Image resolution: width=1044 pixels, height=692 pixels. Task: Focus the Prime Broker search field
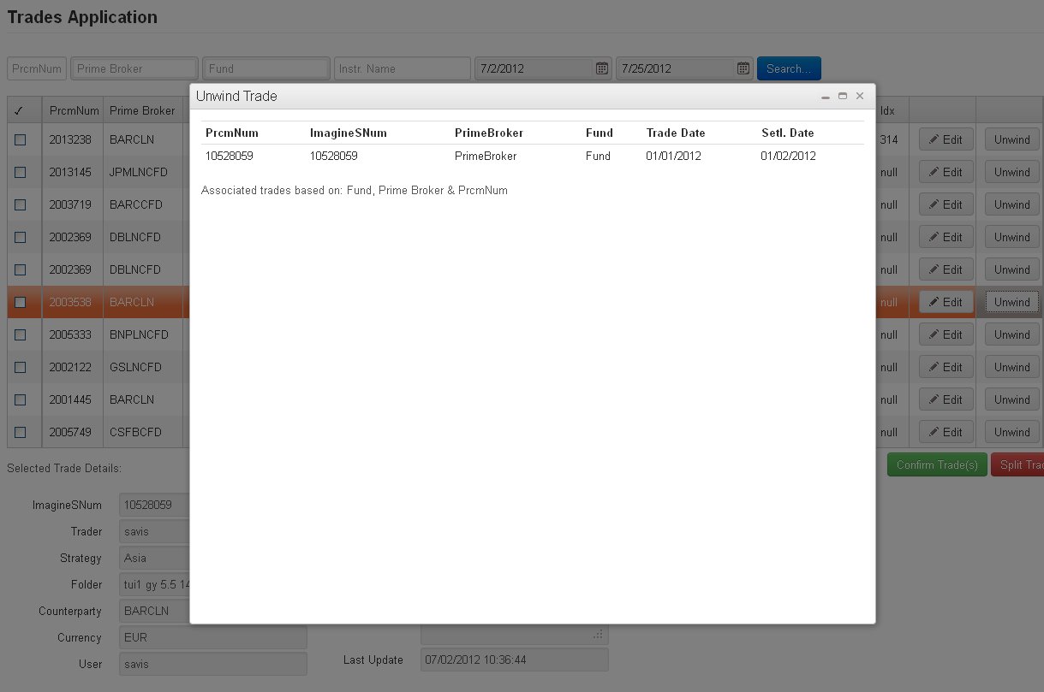134,68
